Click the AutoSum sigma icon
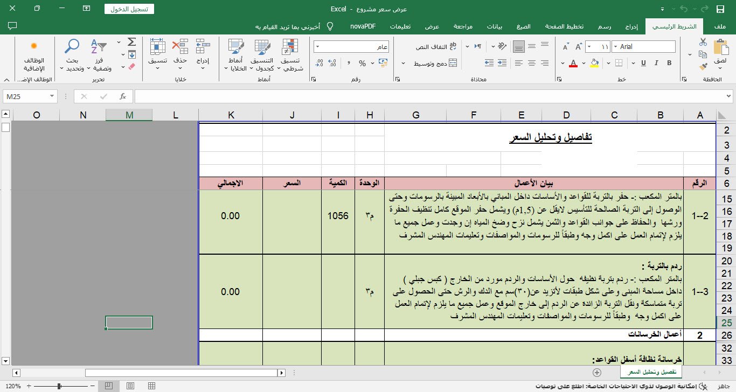Screen dimensions: 736x392 [131, 42]
